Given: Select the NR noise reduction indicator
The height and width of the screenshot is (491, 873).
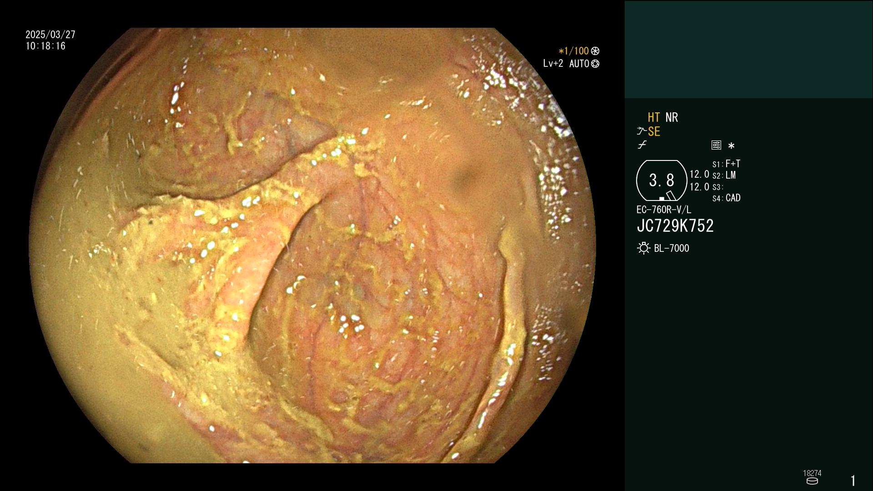Looking at the screenshot, I should [672, 117].
